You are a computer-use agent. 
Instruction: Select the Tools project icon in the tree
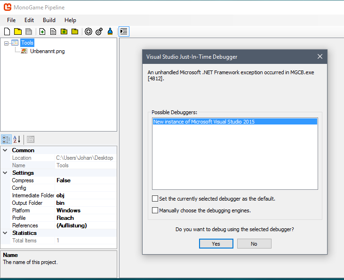point(15,43)
